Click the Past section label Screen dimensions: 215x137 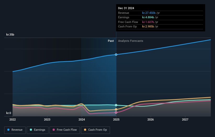click(x=111, y=41)
